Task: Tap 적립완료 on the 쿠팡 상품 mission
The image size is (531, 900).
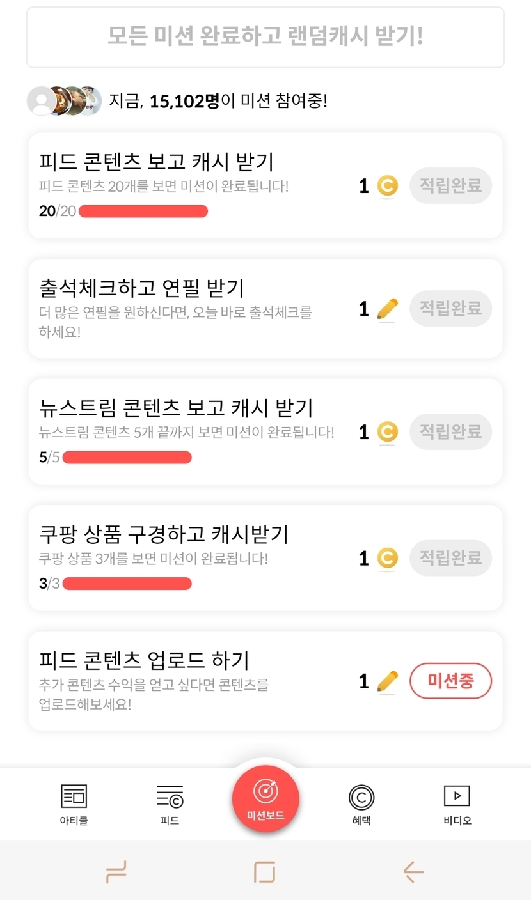Action: coord(450,558)
